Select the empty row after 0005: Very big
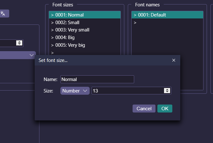The image size is (213, 143). coord(85,52)
